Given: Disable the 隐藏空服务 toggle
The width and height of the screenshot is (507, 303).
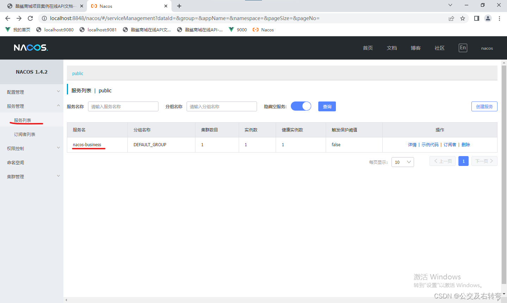Looking at the screenshot, I should [x=301, y=106].
